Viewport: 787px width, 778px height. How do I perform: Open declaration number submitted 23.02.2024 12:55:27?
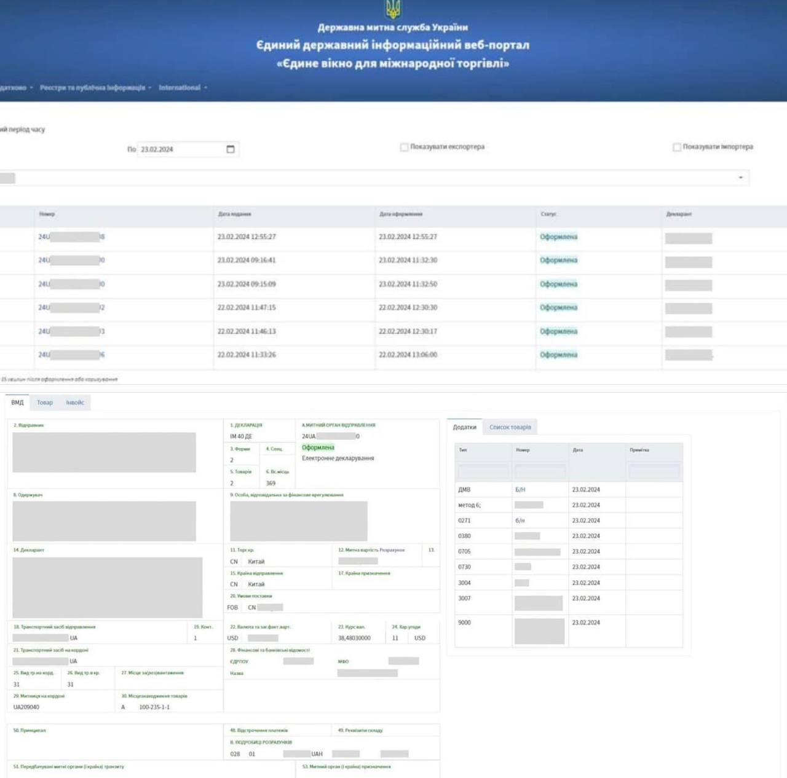point(71,237)
